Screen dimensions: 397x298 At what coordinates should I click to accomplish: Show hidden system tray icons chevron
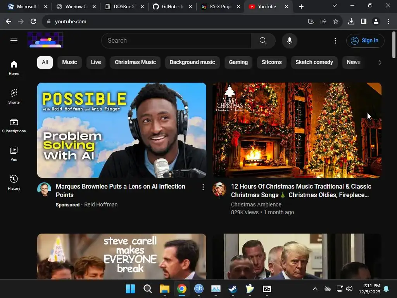click(x=315, y=289)
